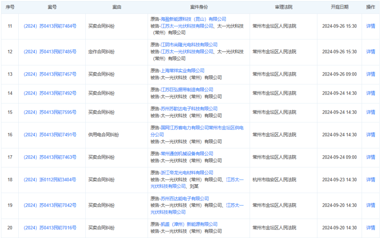This screenshot has width=381, height=238.
Task: Open case (2024)苏0413民初7484号 link
Action: 50,26
